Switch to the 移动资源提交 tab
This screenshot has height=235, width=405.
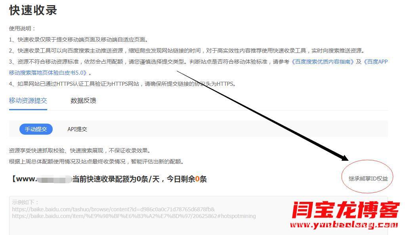(x=28, y=101)
